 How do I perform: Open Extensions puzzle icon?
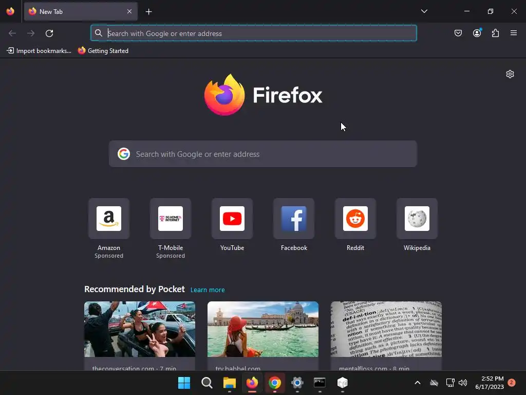tap(495, 33)
